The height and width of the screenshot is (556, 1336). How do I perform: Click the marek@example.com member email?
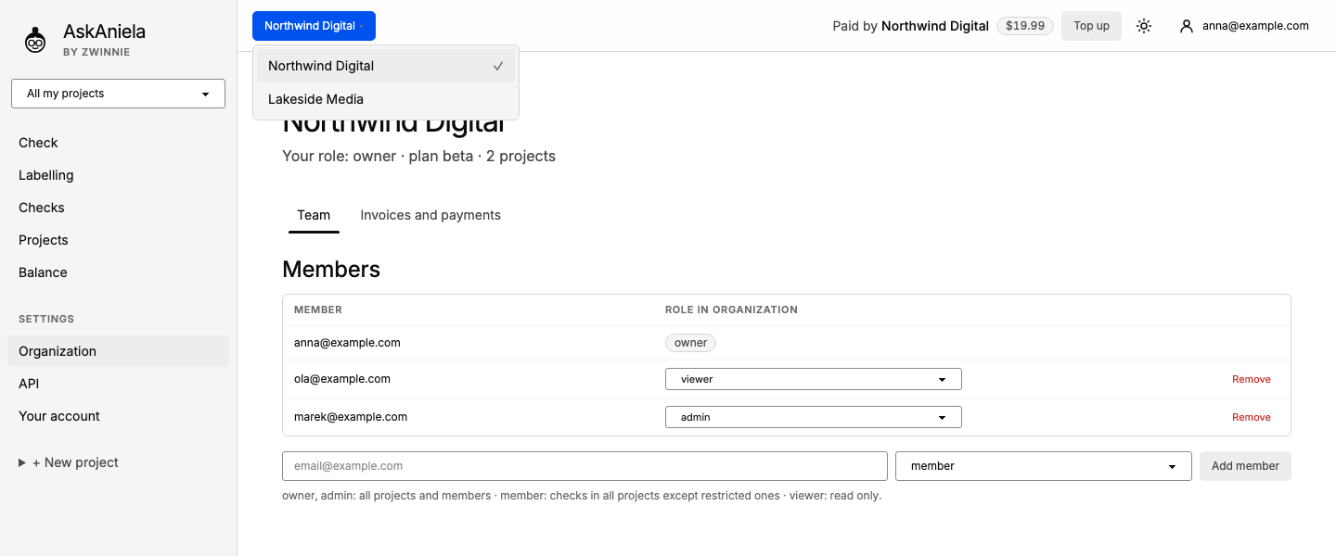pos(351,417)
